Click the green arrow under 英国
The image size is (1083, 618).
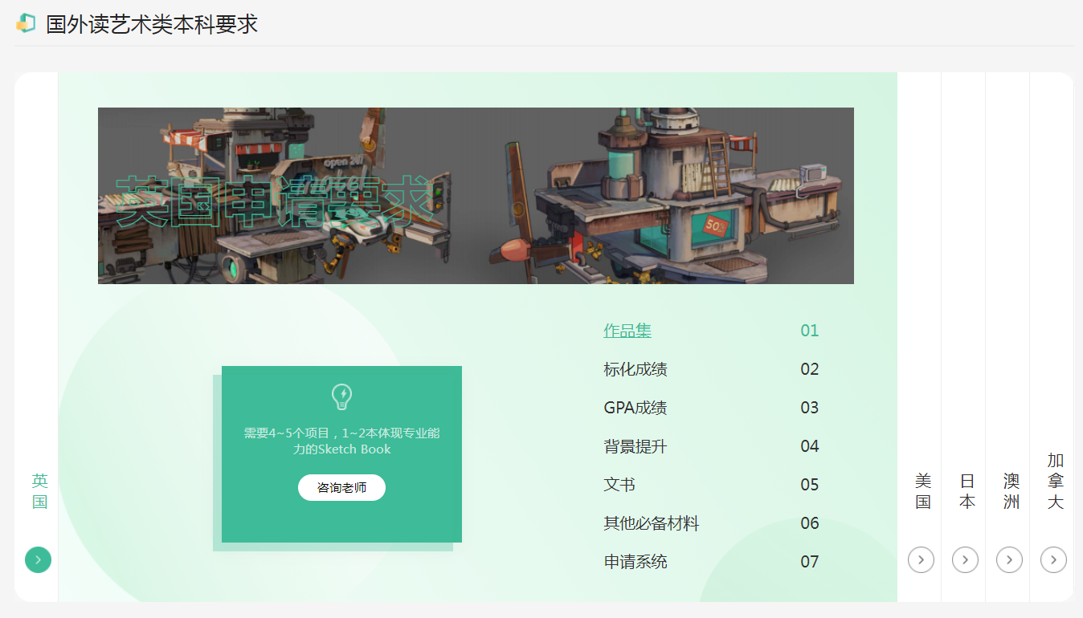pyautogui.click(x=38, y=559)
